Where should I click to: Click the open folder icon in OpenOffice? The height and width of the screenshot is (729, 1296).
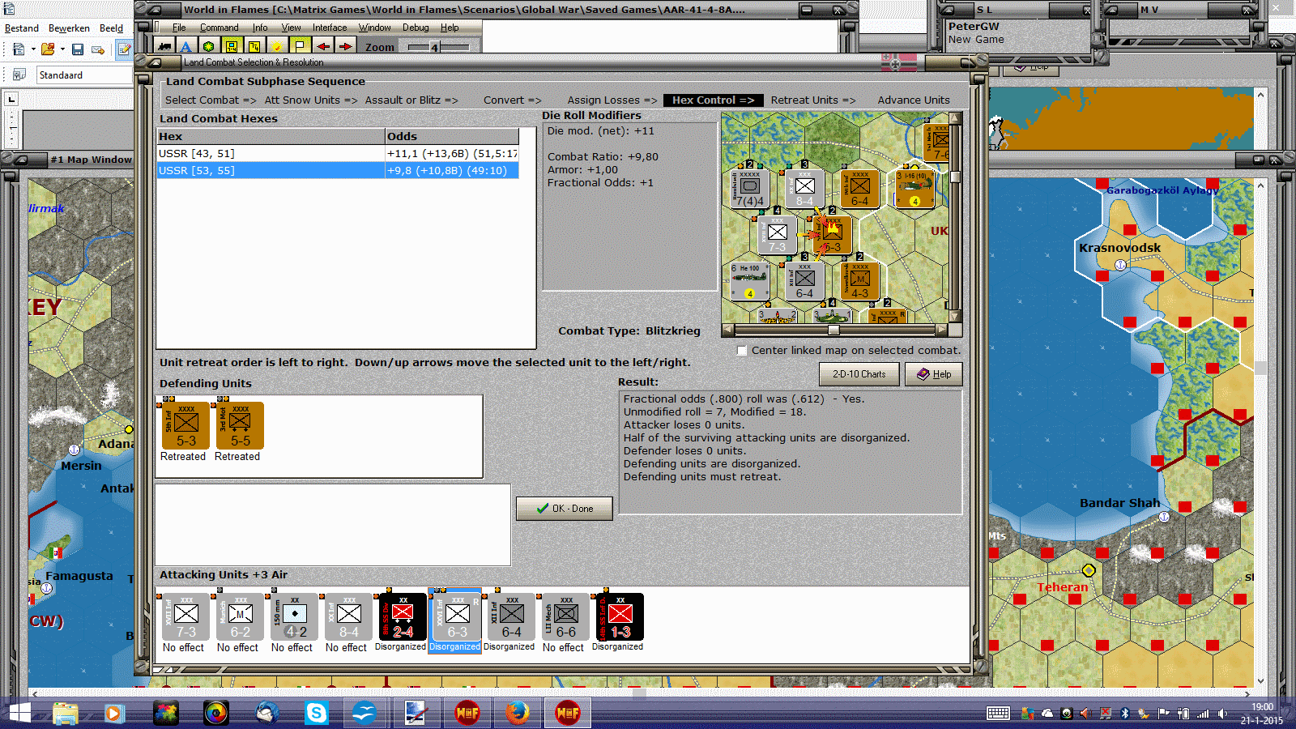[48, 49]
